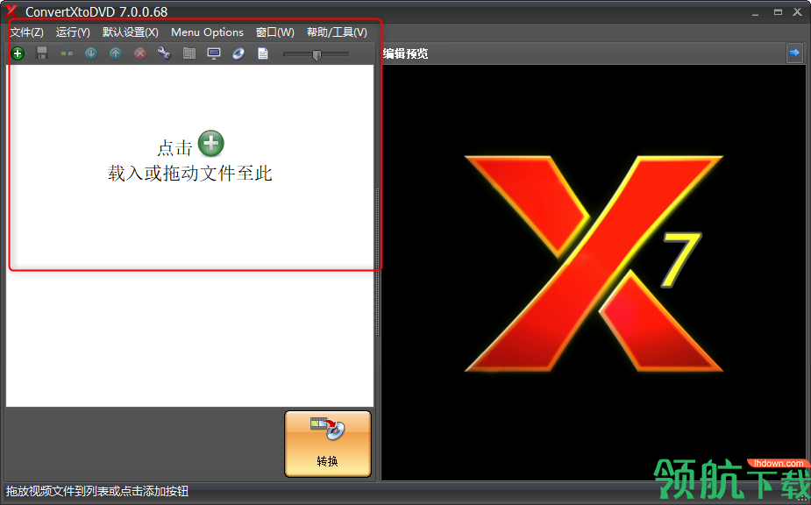Click the blue arrow beside 编辑预览

pyautogui.click(x=794, y=53)
